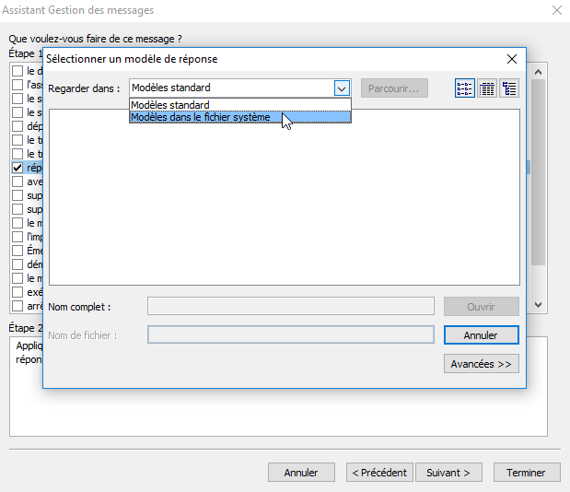Viewport: 570px width, 492px height.
Task: Click scrollbar up arrow in actions list
Action: pos(539,72)
